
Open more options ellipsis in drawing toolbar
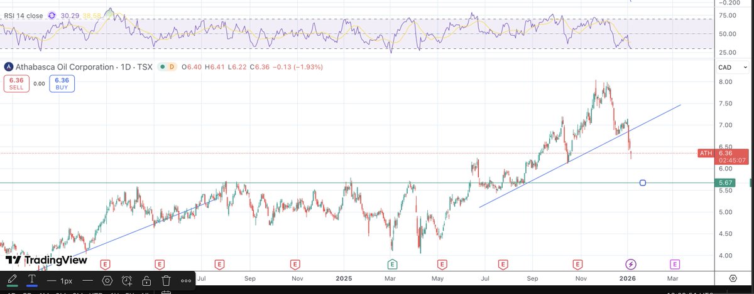186,281
